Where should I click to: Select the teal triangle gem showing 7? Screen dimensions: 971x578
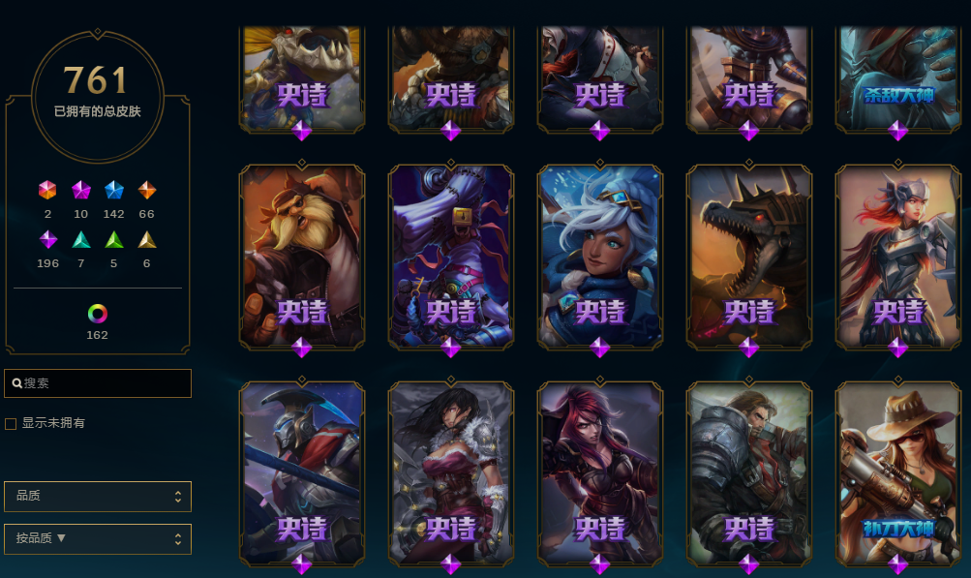point(81,239)
